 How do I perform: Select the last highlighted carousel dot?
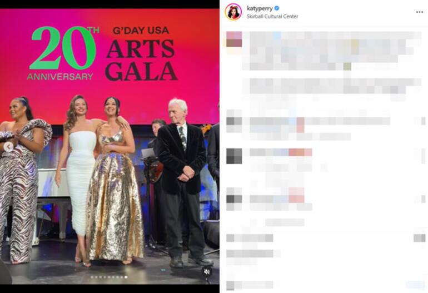pos(126,277)
